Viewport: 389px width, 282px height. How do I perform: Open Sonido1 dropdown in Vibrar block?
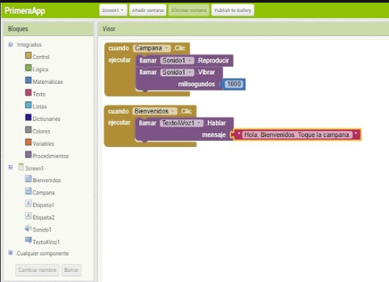(x=177, y=72)
